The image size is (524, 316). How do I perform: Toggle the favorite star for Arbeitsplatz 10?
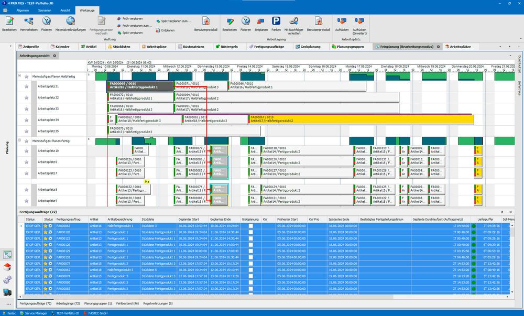click(26, 151)
